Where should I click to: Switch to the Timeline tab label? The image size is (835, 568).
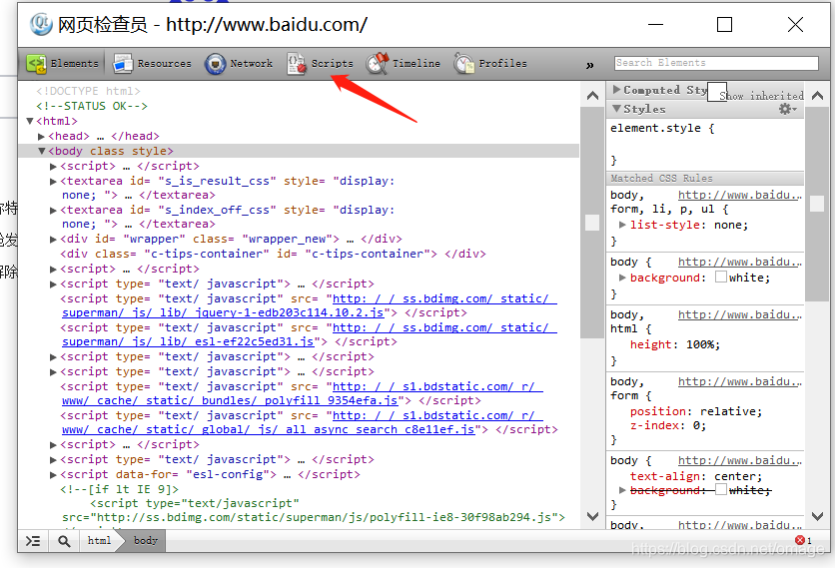[417, 63]
